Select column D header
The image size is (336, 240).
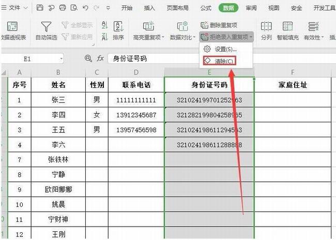[136, 72]
